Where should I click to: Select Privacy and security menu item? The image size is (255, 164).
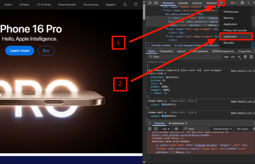click(x=235, y=30)
